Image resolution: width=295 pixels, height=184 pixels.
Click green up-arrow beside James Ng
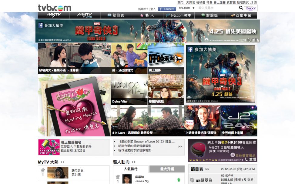(179, 180)
